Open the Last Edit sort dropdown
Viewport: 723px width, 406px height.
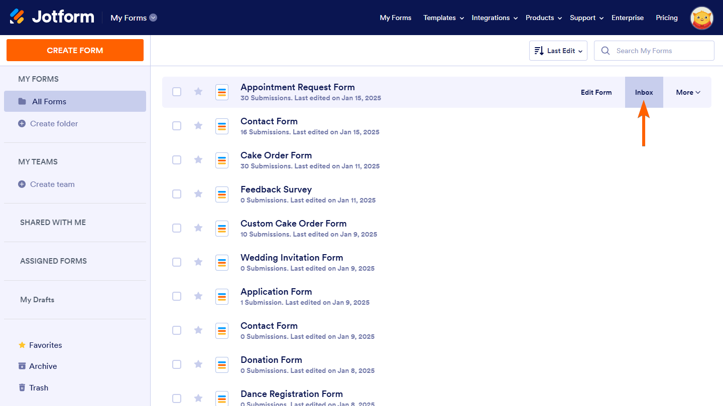[558, 51]
